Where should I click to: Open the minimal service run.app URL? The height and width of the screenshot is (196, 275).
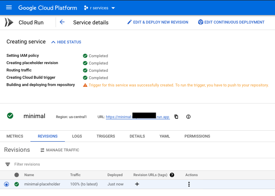point(137,117)
